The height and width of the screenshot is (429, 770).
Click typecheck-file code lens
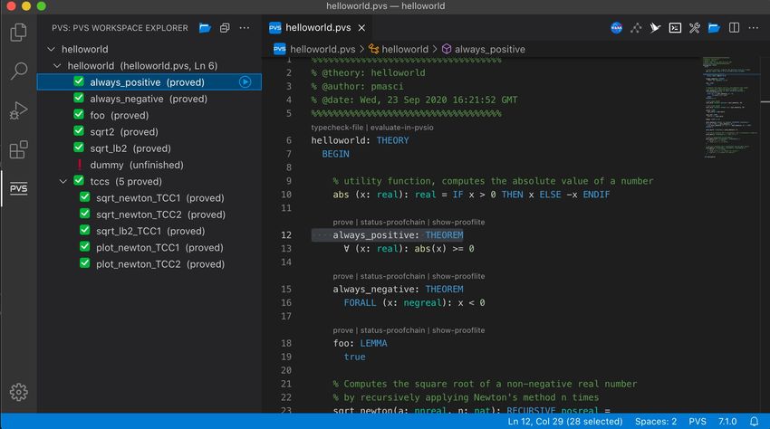point(337,127)
